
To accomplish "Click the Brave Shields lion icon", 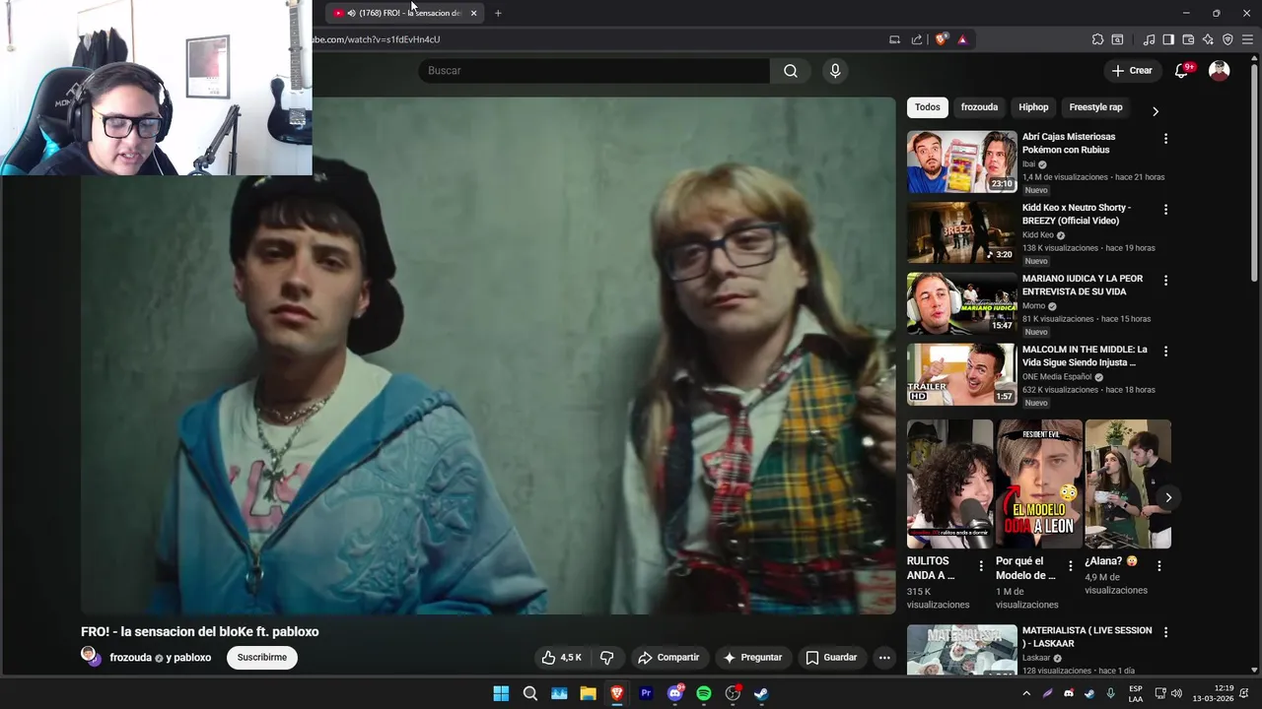I will click(942, 39).
